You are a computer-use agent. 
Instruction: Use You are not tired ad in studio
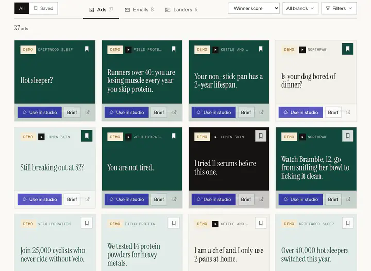127,199
